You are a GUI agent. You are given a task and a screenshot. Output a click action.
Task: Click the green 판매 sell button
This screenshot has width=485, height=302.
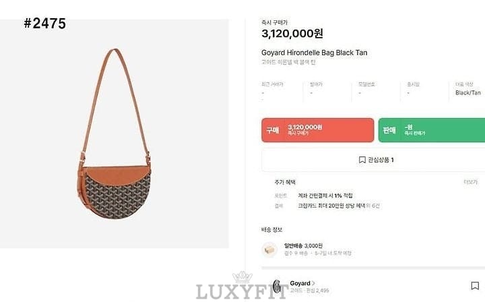(x=432, y=130)
